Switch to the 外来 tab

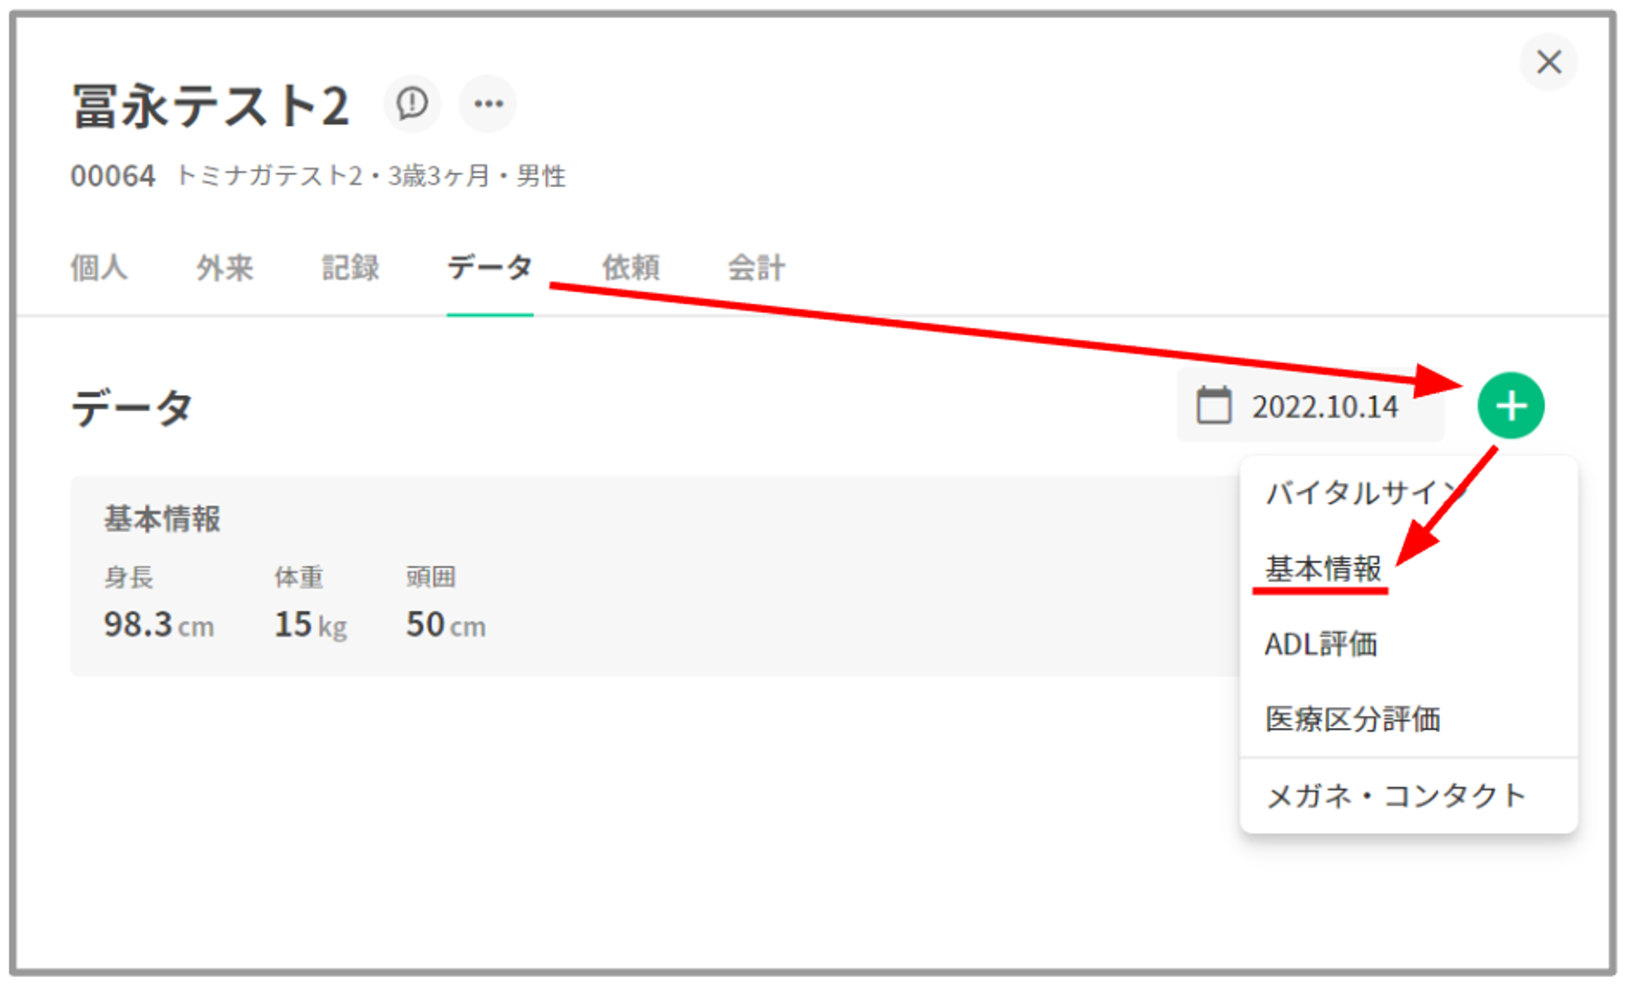[x=225, y=267]
